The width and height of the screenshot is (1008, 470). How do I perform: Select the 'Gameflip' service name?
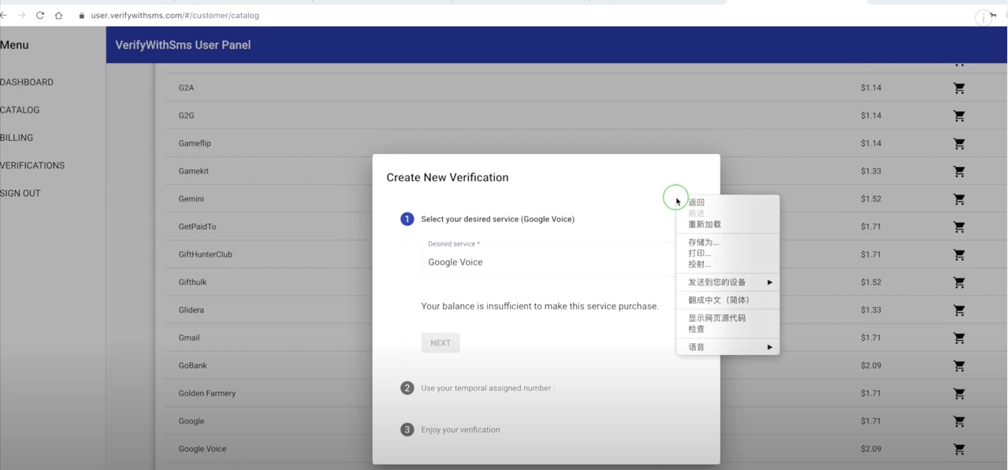[x=195, y=143]
